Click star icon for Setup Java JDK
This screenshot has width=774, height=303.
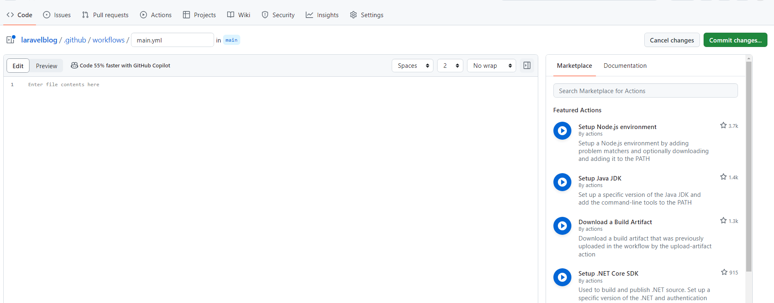click(x=723, y=177)
